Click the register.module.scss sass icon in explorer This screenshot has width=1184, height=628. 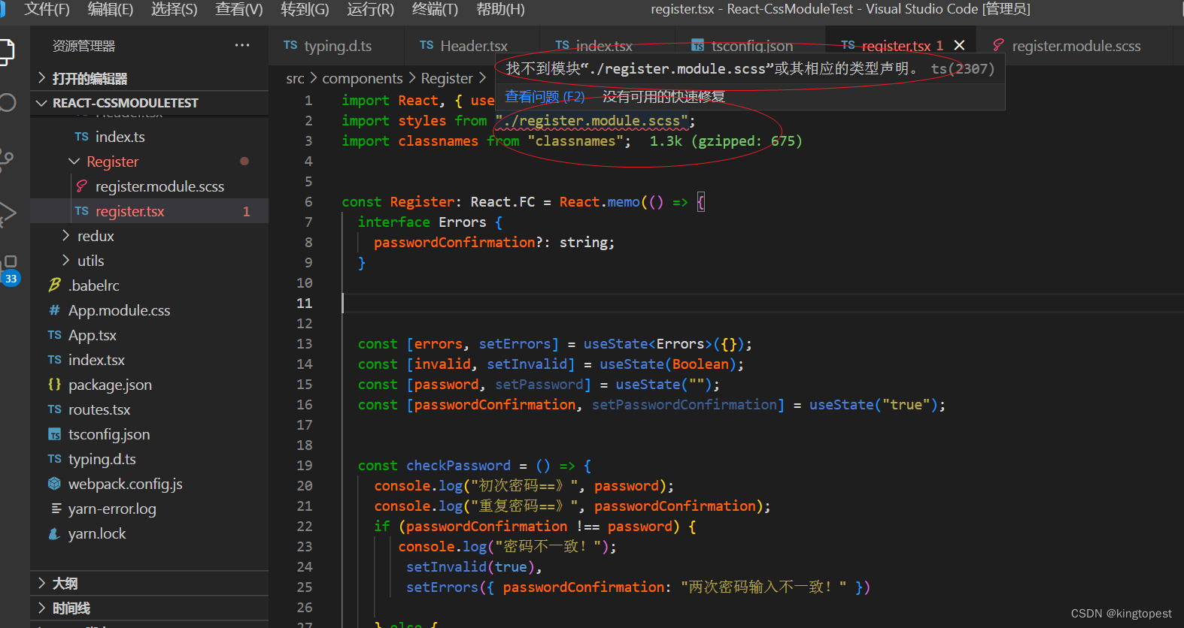(81, 186)
